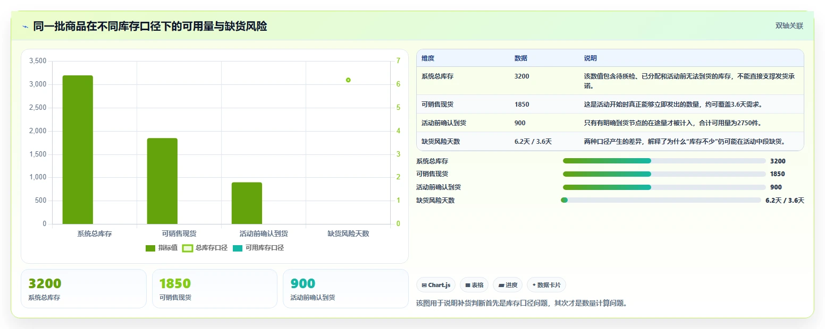Image resolution: width=825 pixels, height=329 pixels.
Task: Click the 维度 column header
Action: (428, 58)
